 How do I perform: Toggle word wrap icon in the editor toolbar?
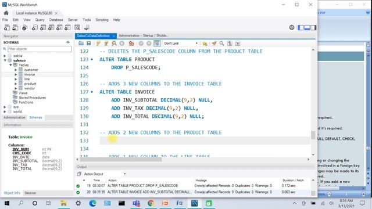tap(238, 44)
